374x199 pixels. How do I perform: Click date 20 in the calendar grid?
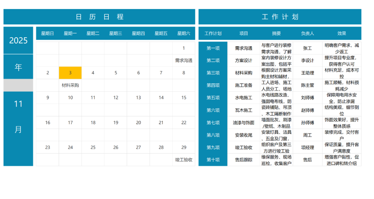pos(138,122)
